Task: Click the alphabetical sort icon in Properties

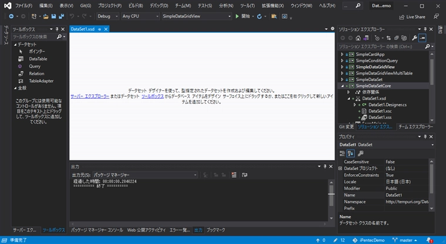Action: click(x=350, y=154)
